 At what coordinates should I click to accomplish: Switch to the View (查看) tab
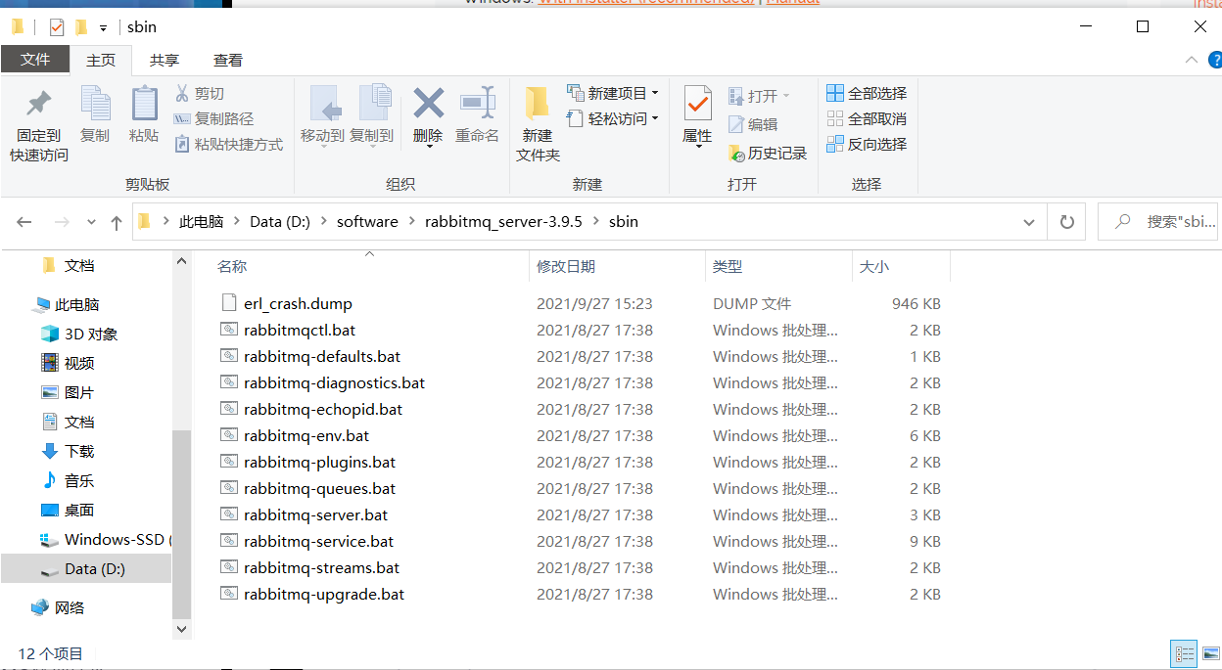(x=228, y=60)
